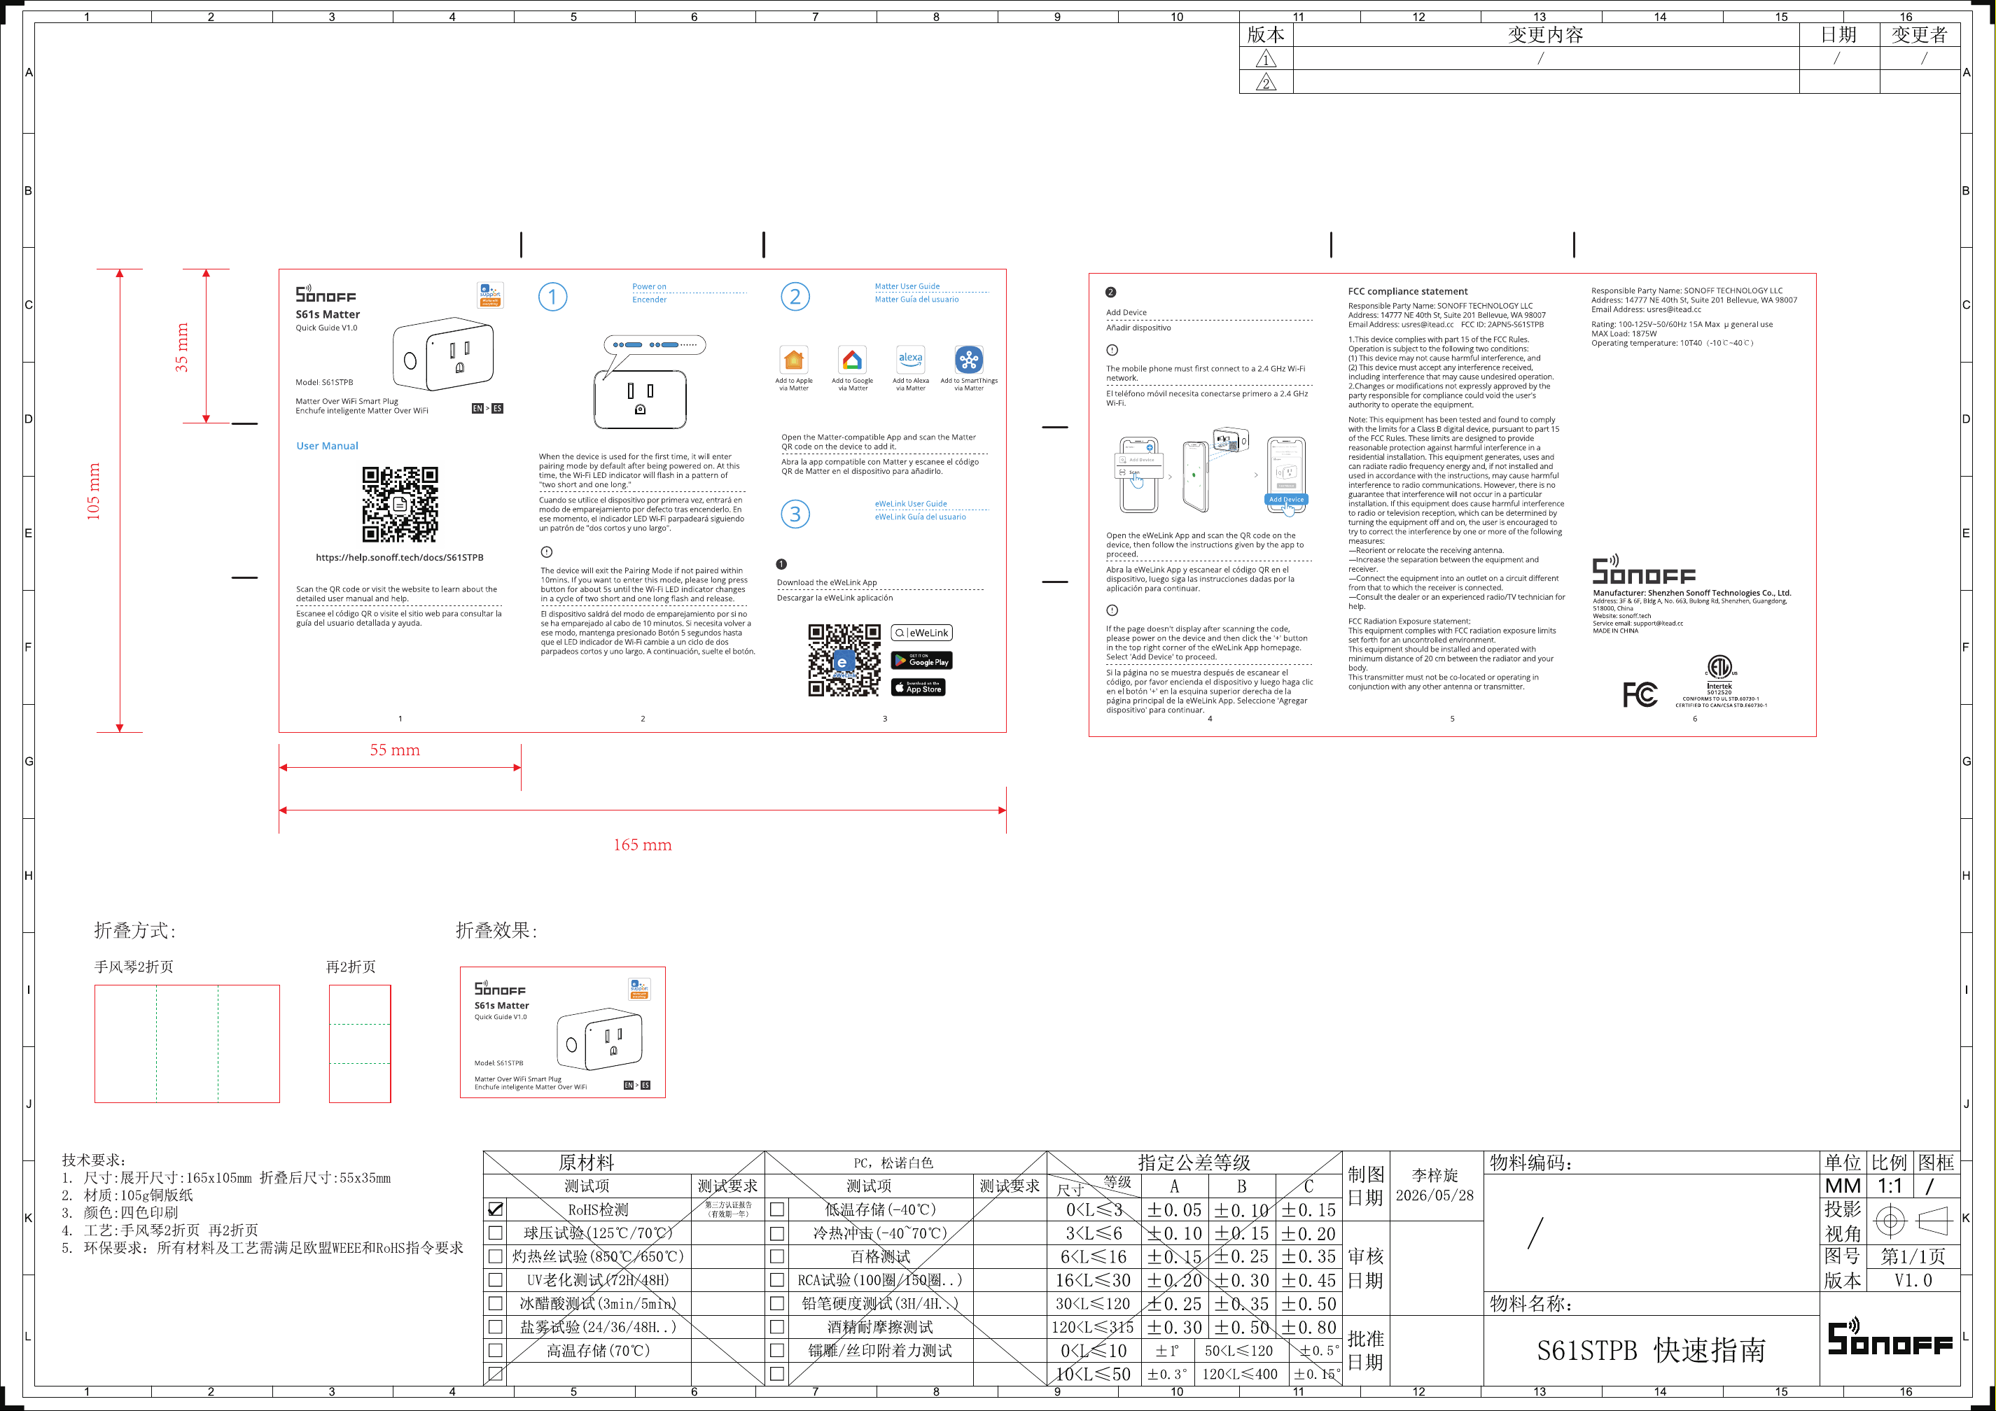Click the SONOFF logo in the title block
This screenshot has height=1411, width=1996.
(1890, 1337)
